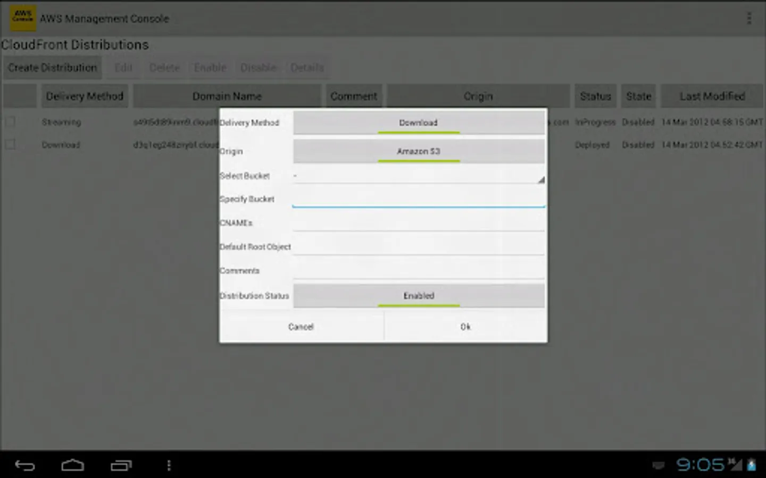
Task: Check the Download distribution row checkbox
Action: (x=10, y=144)
